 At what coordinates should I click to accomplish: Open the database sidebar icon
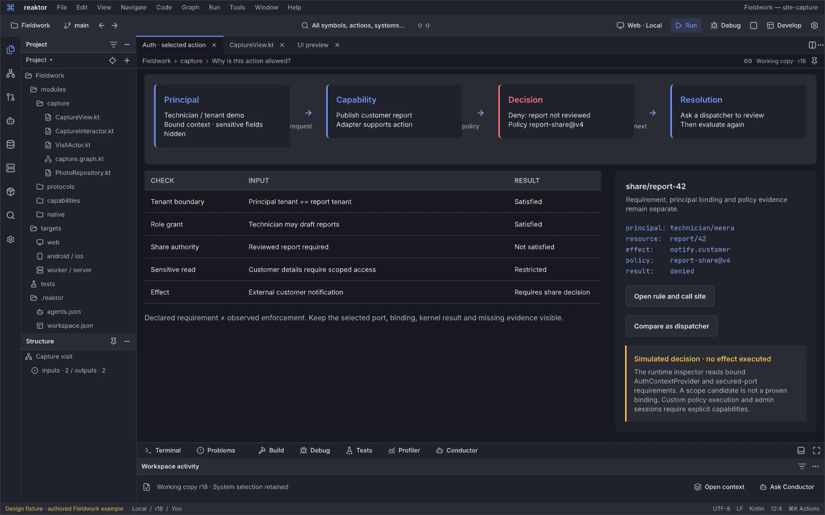click(x=10, y=145)
